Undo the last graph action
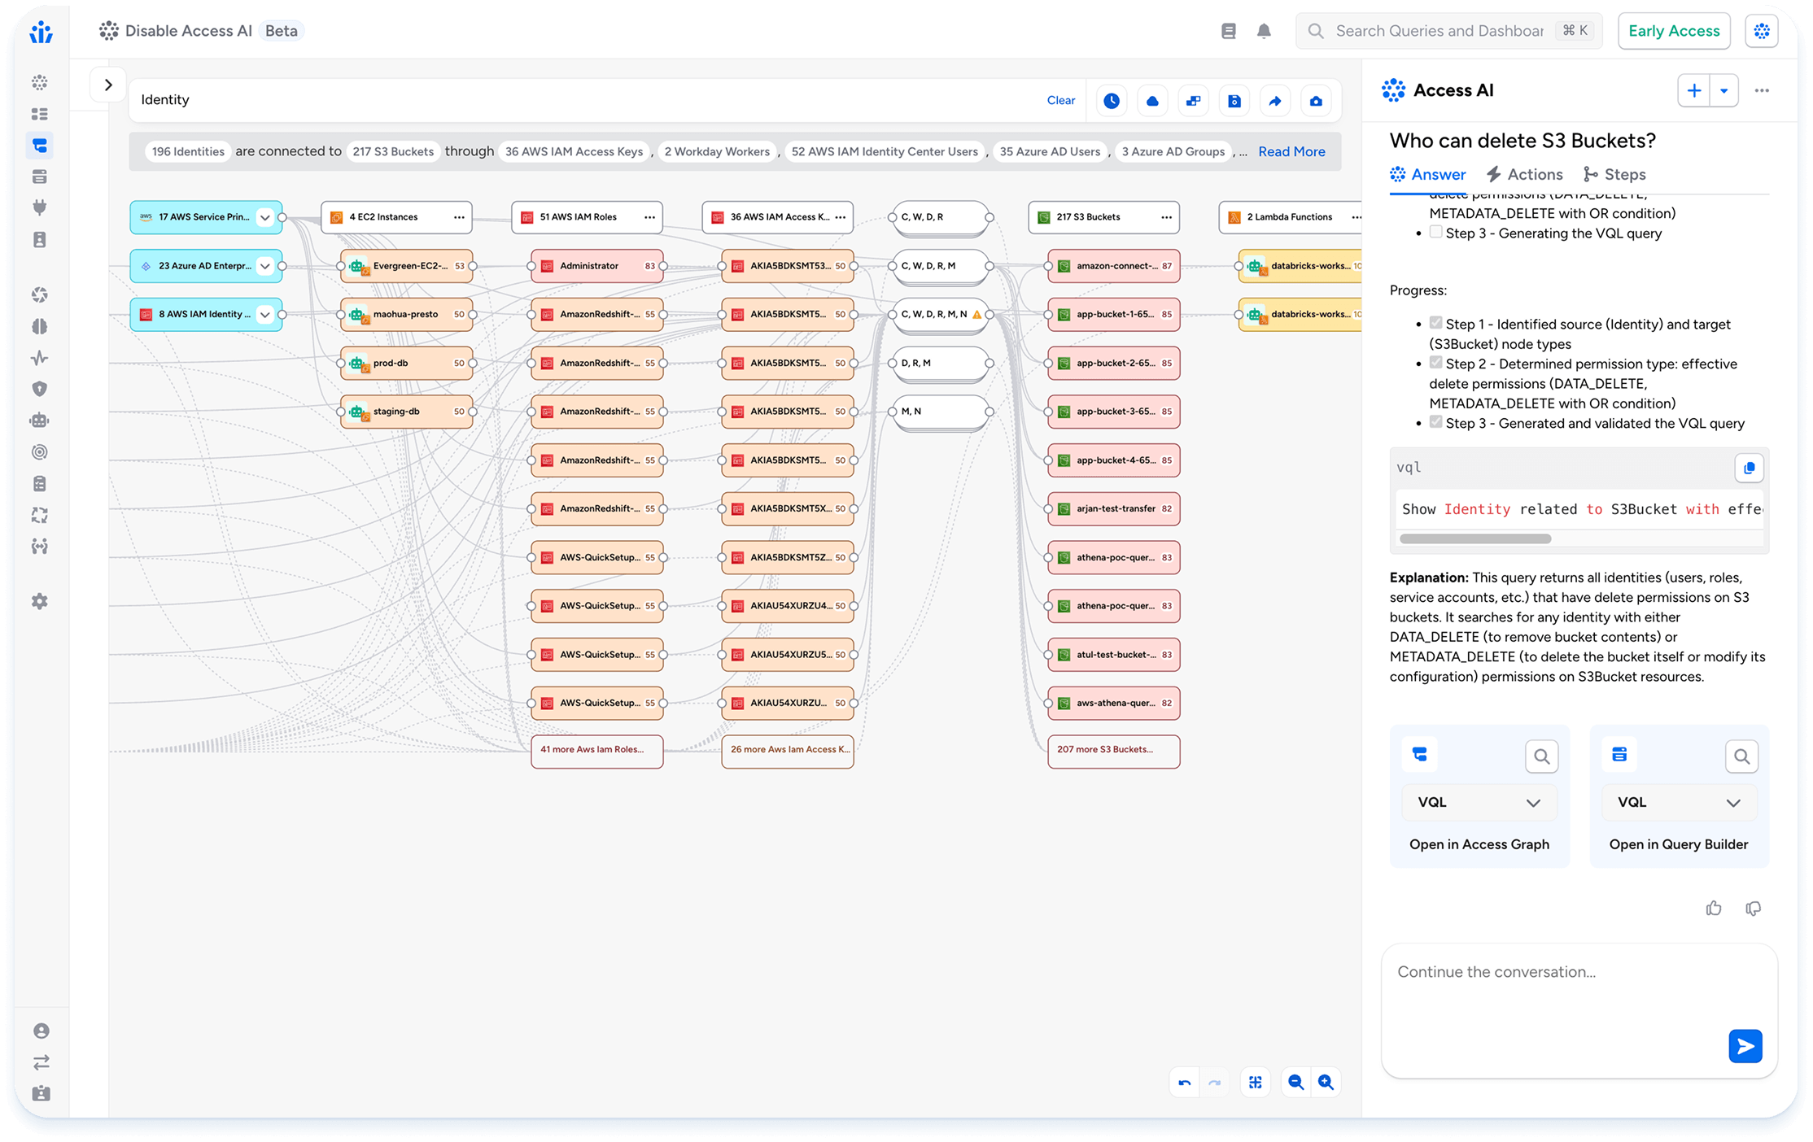Viewport: 1813px width, 1142px height. (x=1185, y=1083)
